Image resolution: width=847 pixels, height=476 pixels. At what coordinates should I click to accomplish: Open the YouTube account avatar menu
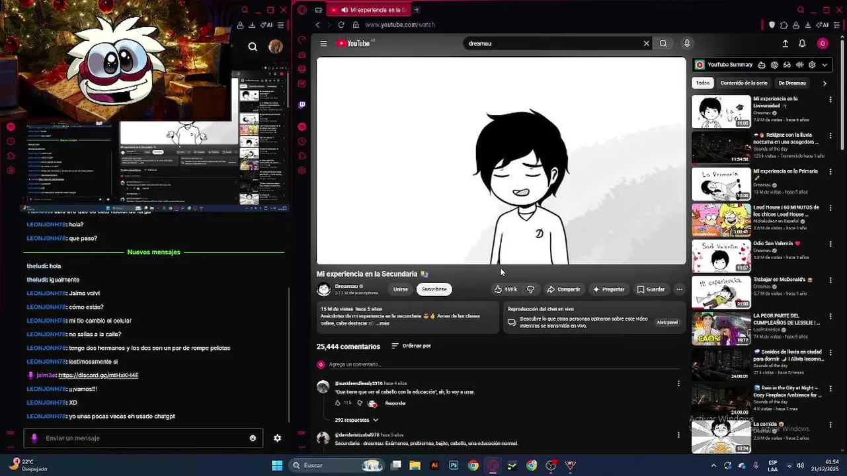823,44
